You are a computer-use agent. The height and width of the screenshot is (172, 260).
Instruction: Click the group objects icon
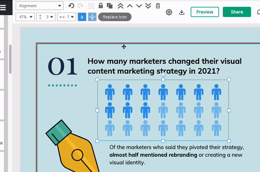(x=91, y=6)
